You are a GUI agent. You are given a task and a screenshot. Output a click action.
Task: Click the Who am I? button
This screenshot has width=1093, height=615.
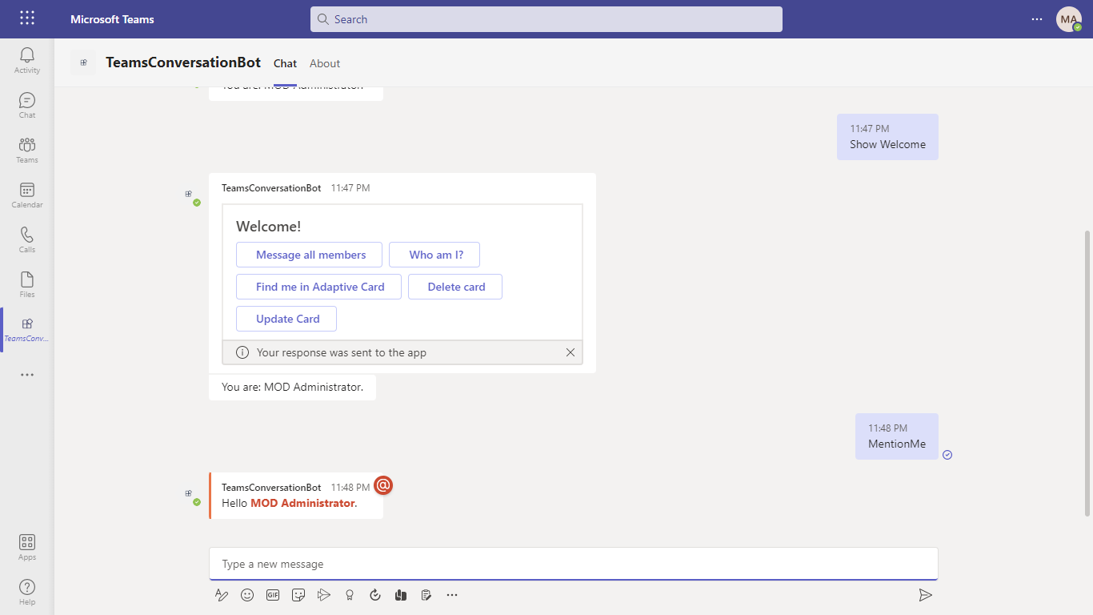434,255
